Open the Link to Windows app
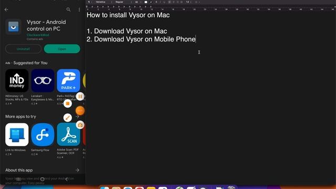The height and width of the screenshot is (189, 336). 17,134
